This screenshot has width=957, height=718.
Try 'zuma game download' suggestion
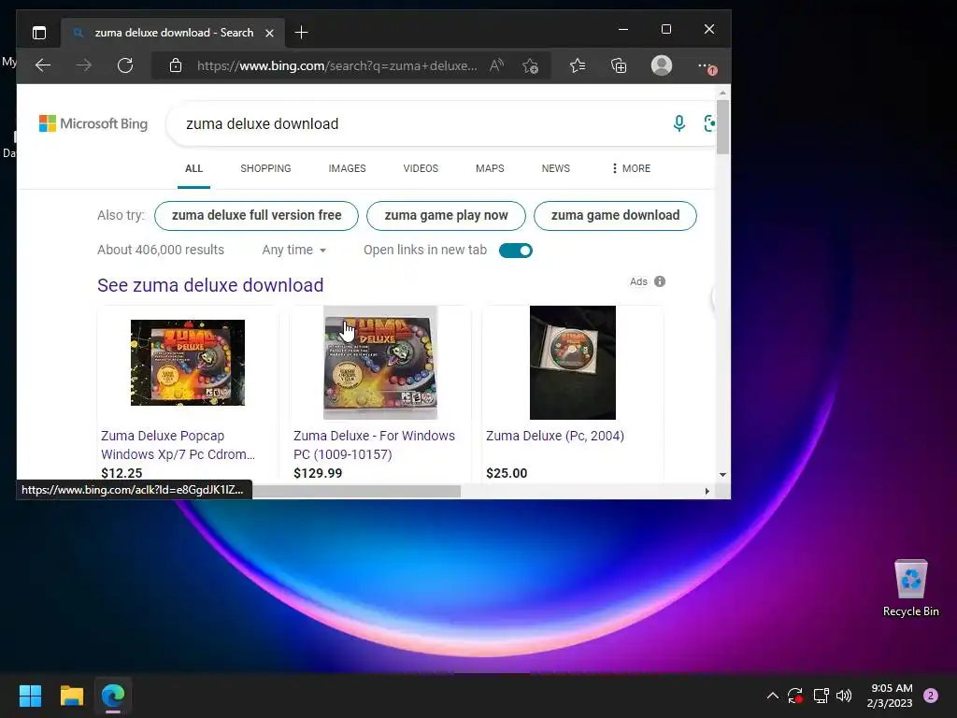point(615,216)
